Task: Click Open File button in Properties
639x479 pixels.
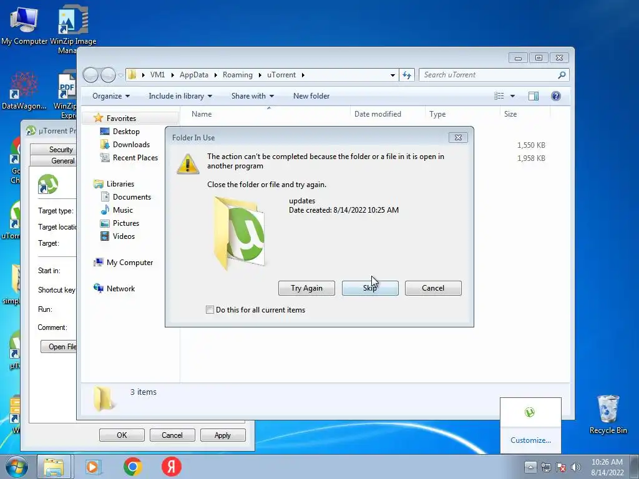Action: (59, 347)
